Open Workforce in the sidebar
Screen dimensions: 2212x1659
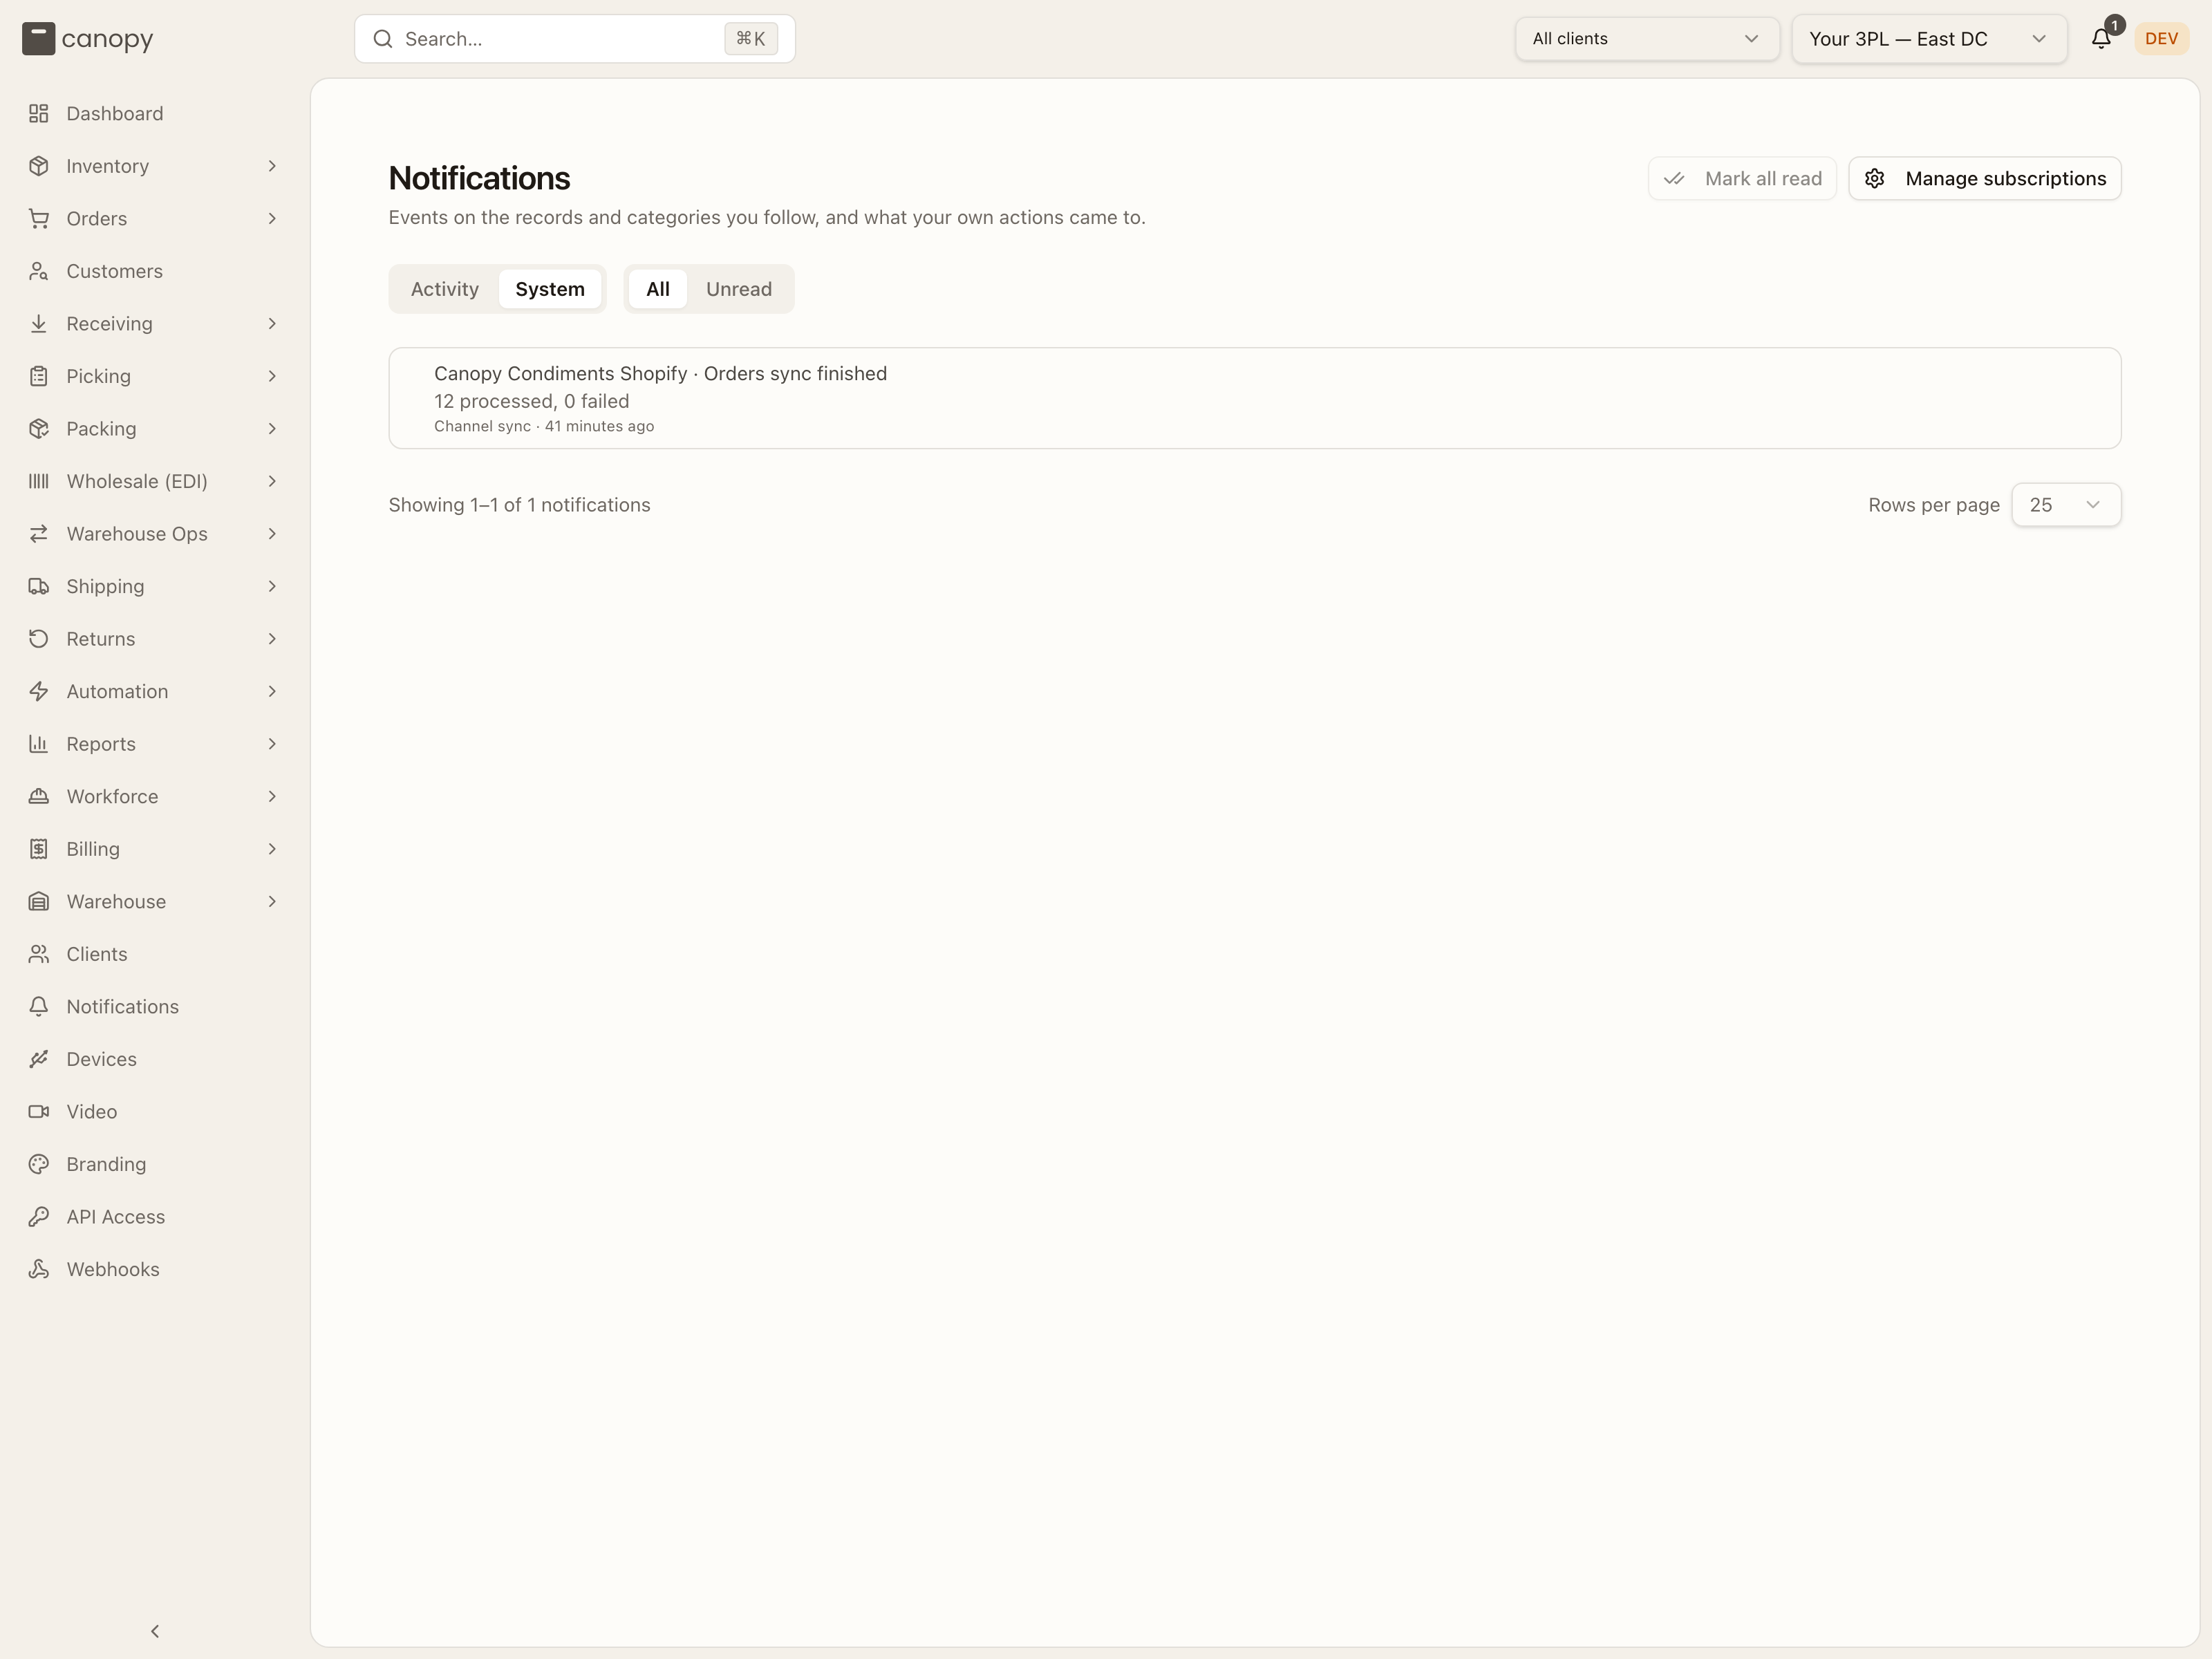click(154, 797)
